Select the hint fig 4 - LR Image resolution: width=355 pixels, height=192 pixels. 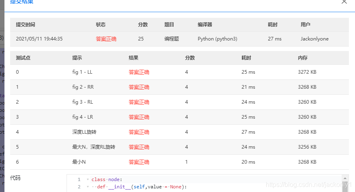tap(83, 117)
